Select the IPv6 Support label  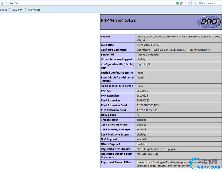pos(109,139)
